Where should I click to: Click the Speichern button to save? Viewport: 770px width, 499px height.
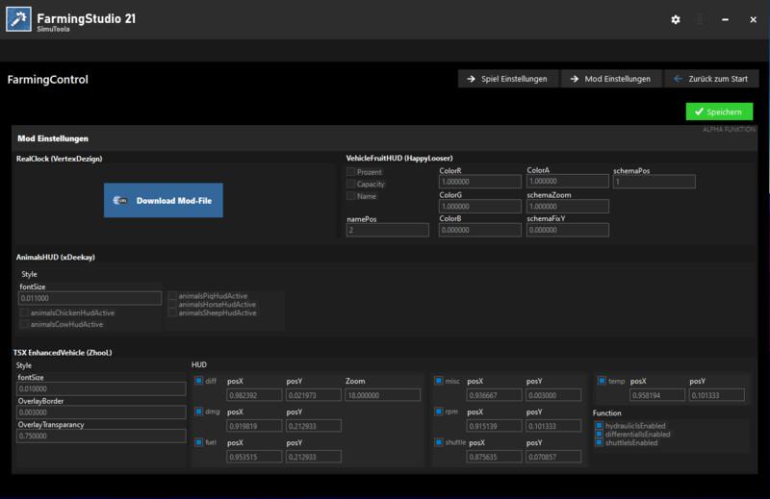coord(719,112)
